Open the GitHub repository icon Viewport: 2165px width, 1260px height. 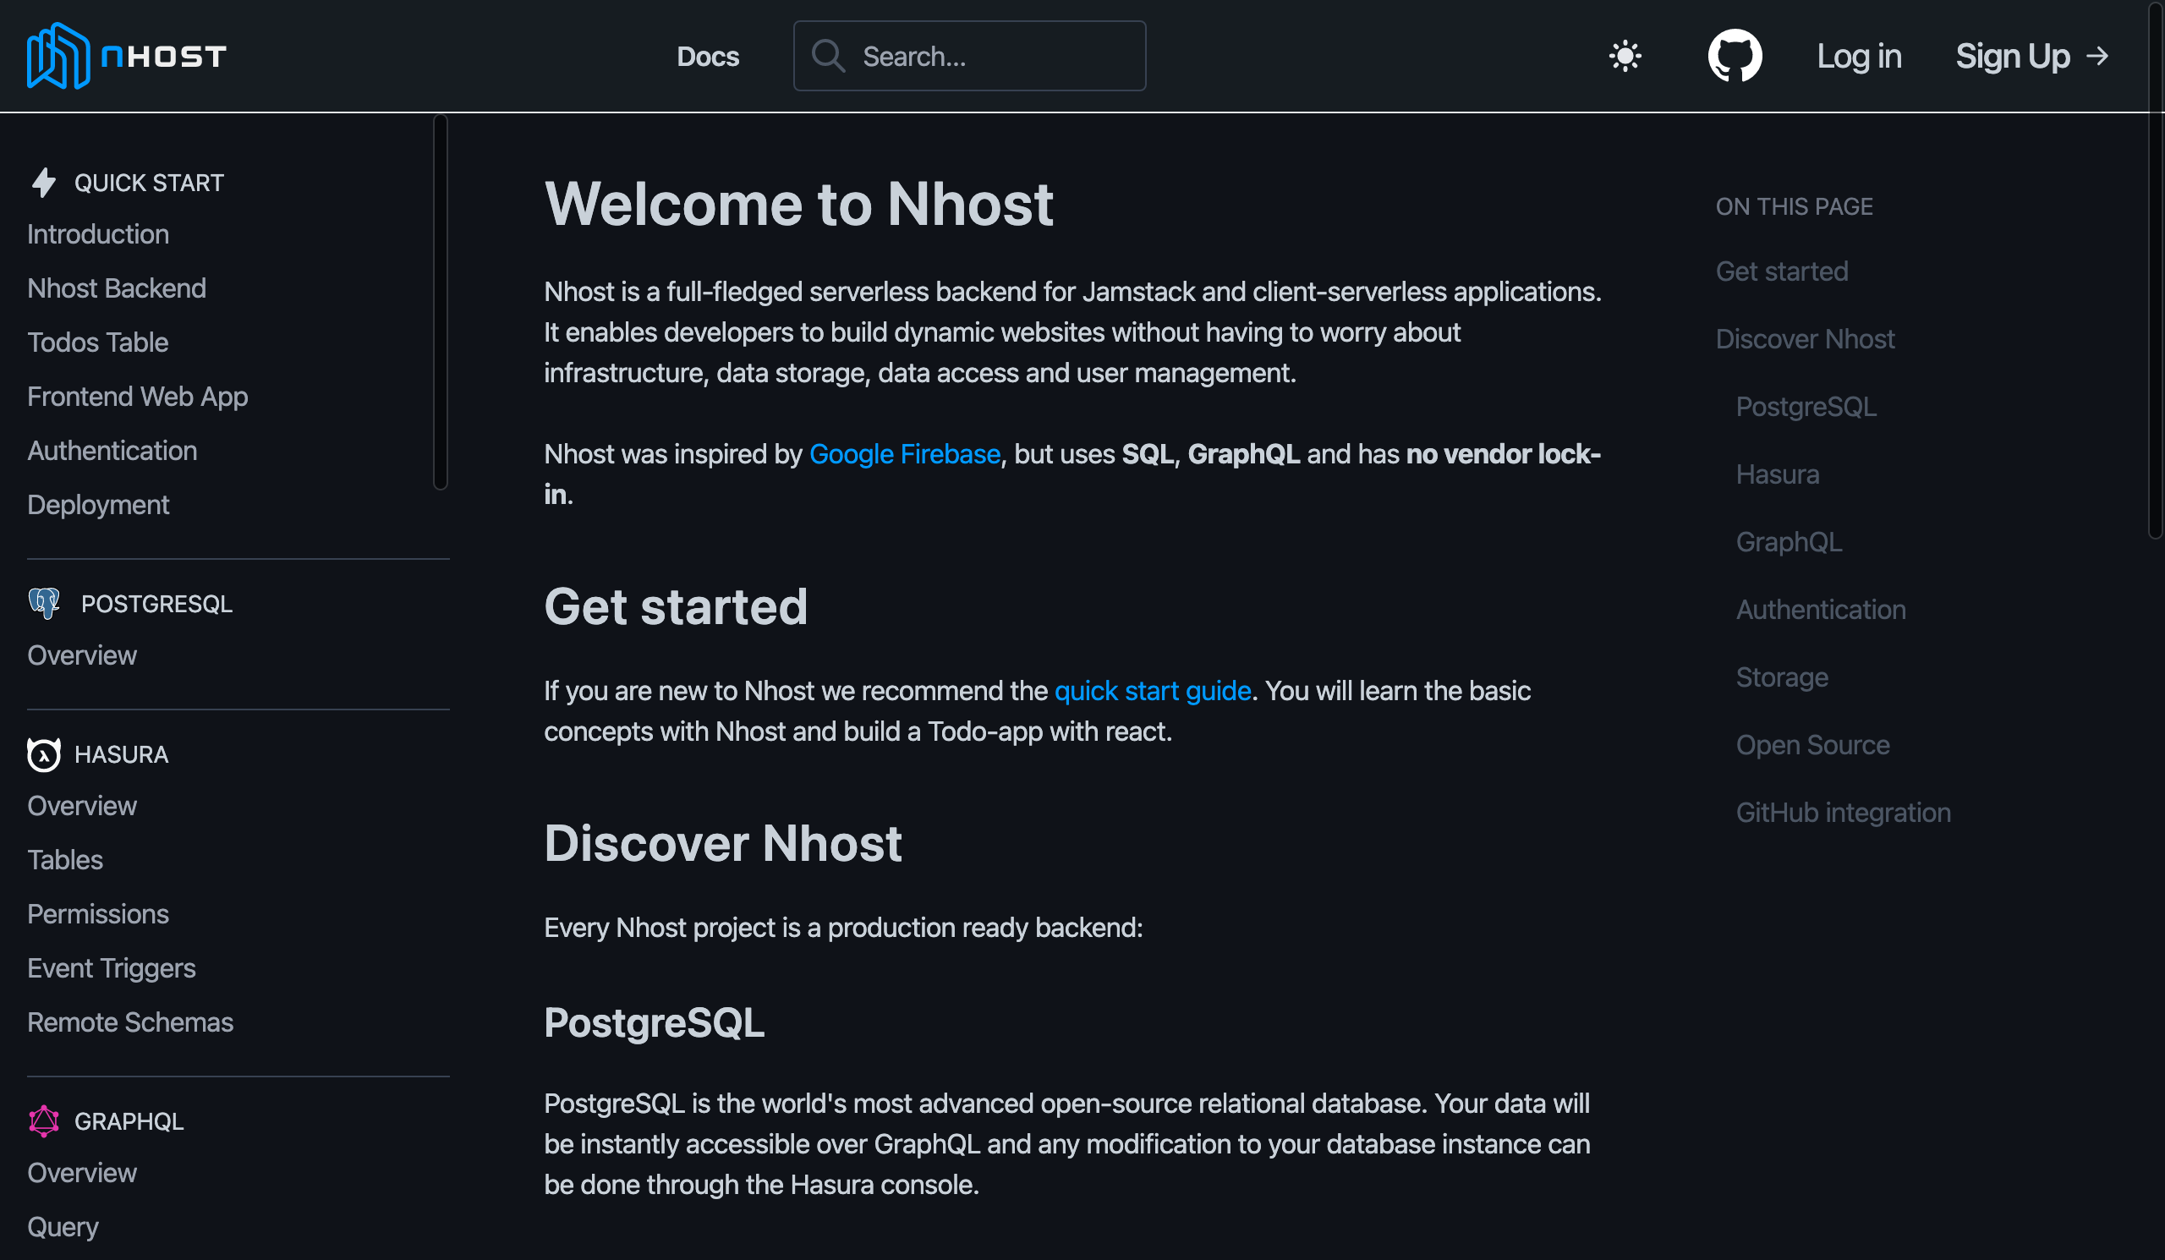(1734, 57)
